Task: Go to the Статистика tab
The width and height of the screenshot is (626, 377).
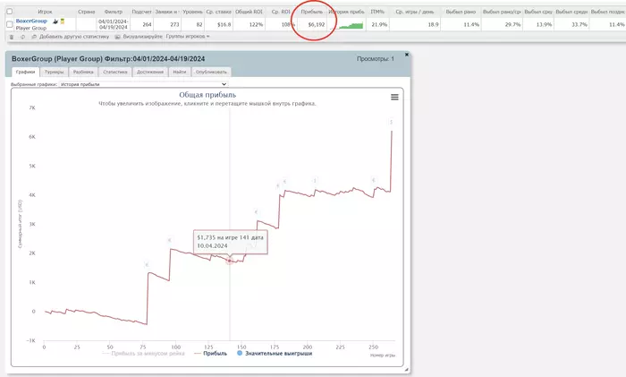Action: click(115, 72)
